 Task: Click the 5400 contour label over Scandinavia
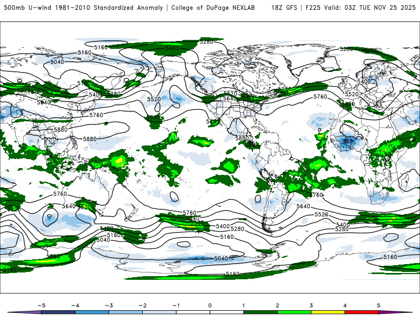click(x=364, y=81)
